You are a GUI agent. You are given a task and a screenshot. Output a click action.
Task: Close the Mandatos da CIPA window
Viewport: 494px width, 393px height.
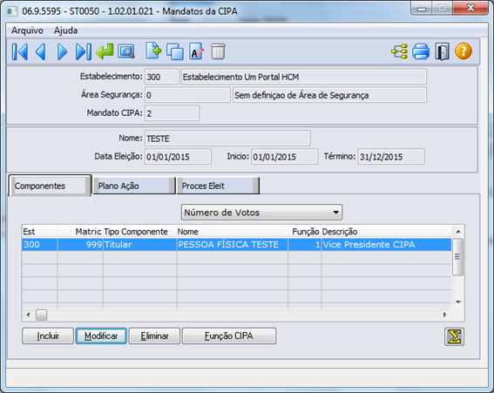pos(470,8)
